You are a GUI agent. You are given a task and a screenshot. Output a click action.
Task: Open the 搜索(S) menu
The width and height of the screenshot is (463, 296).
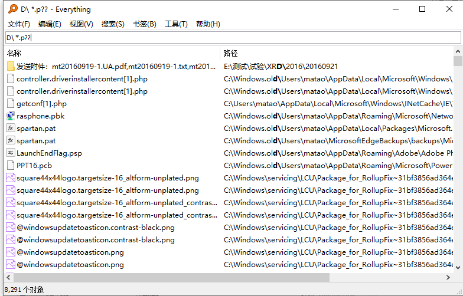point(113,24)
